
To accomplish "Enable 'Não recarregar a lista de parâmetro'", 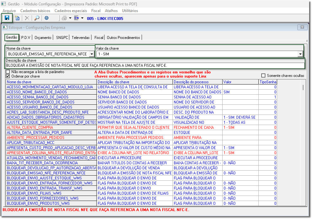I will [8, 72].
